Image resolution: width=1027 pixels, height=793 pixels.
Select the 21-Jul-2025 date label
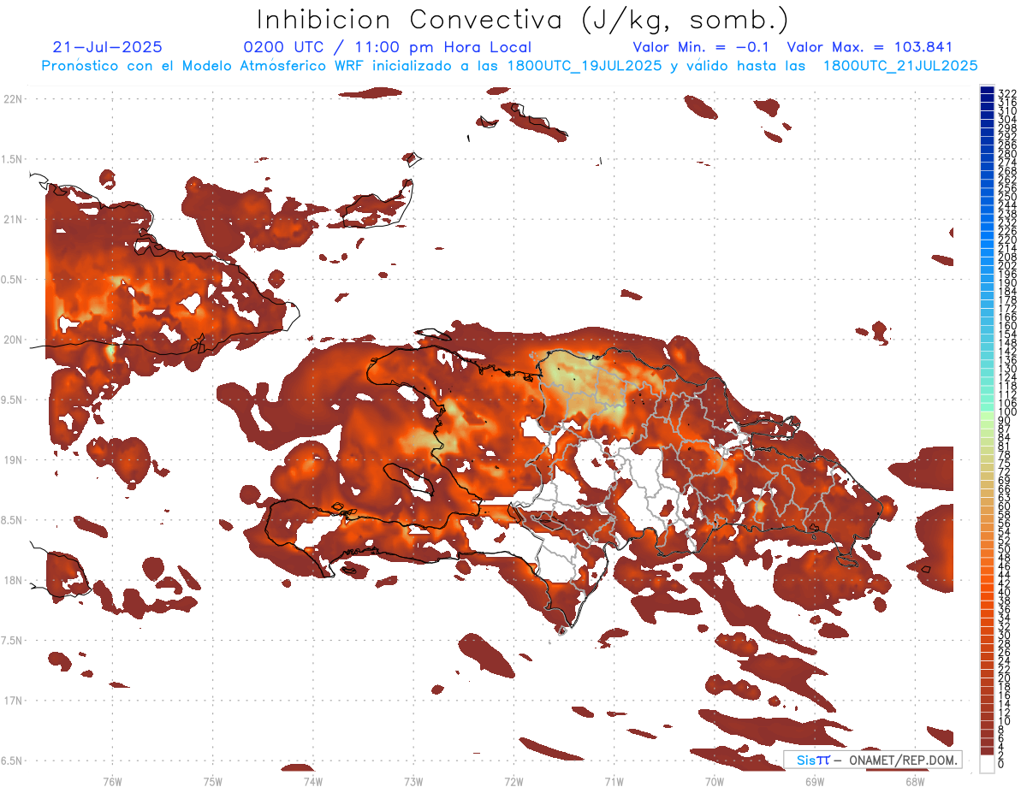pos(107,47)
